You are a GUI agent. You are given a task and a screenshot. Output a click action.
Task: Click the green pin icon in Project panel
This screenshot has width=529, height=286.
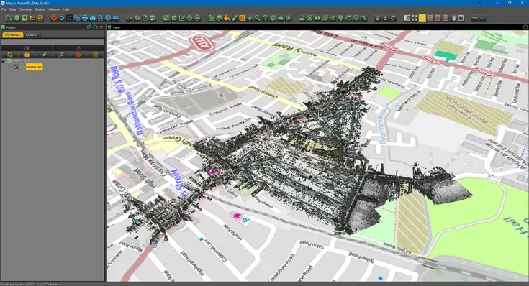coord(44,55)
